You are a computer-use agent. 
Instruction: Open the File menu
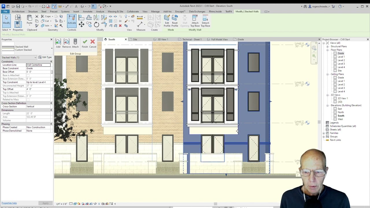click(x=5, y=12)
